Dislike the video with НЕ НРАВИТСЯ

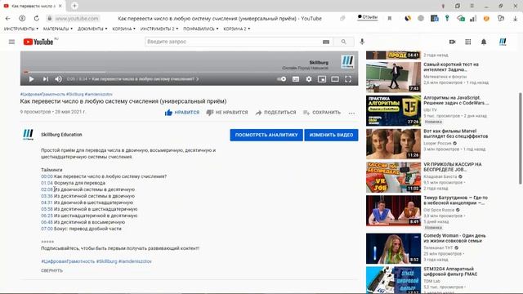[227, 113]
